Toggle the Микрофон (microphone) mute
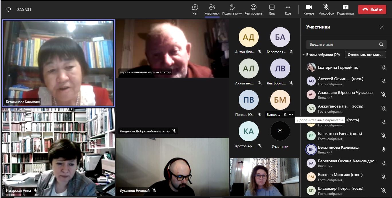The height and width of the screenshot is (198, 392). (x=326, y=9)
